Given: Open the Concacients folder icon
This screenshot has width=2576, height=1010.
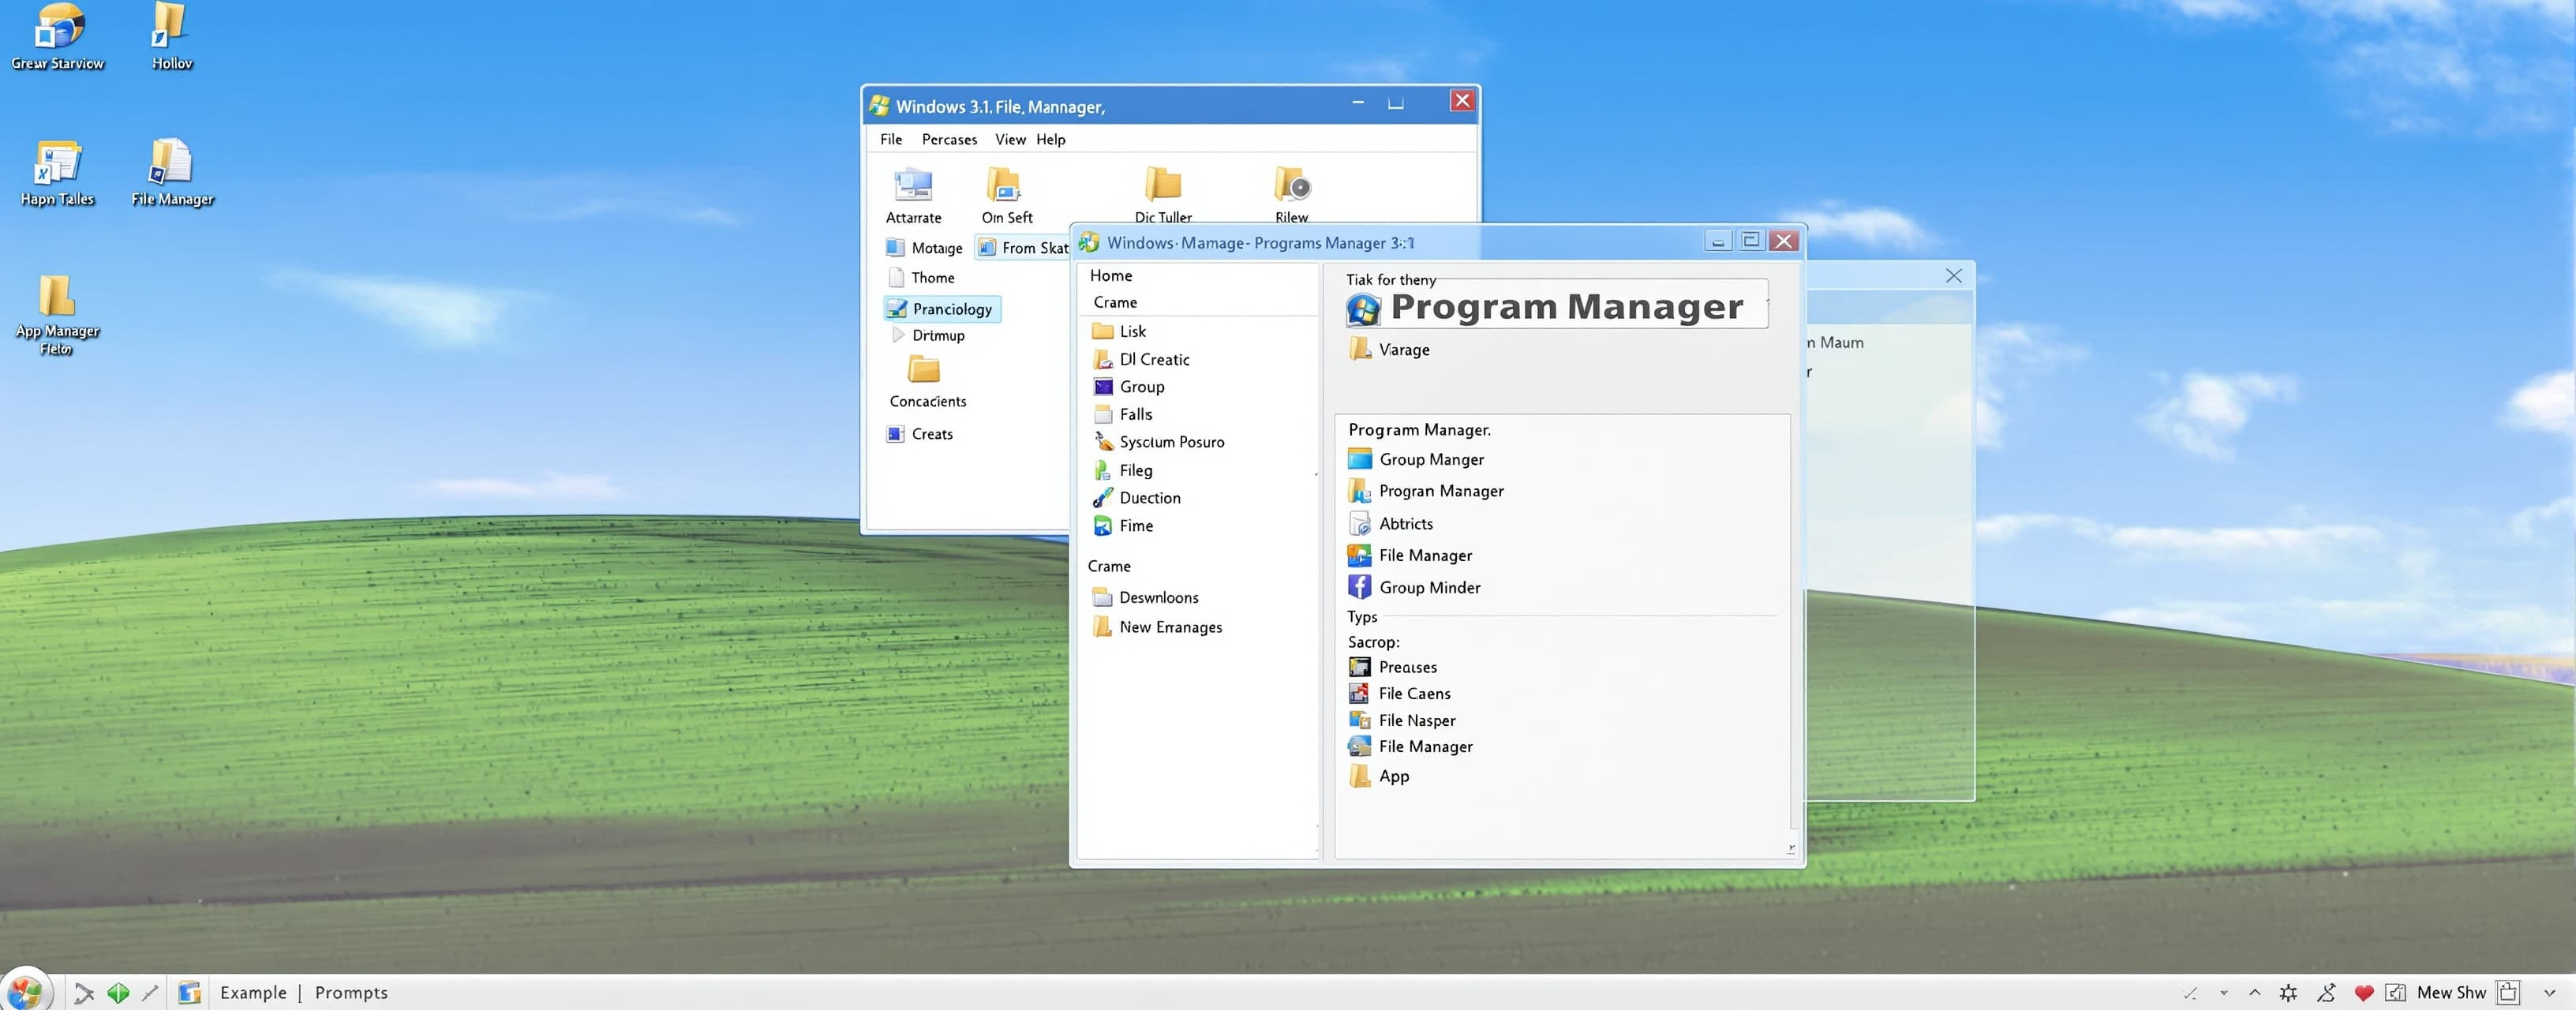Looking at the screenshot, I should pos(927,381).
